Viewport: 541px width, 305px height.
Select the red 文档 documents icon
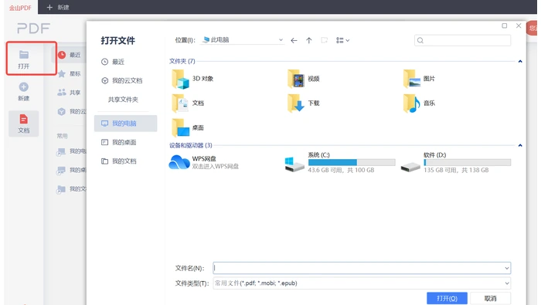(24, 119)
